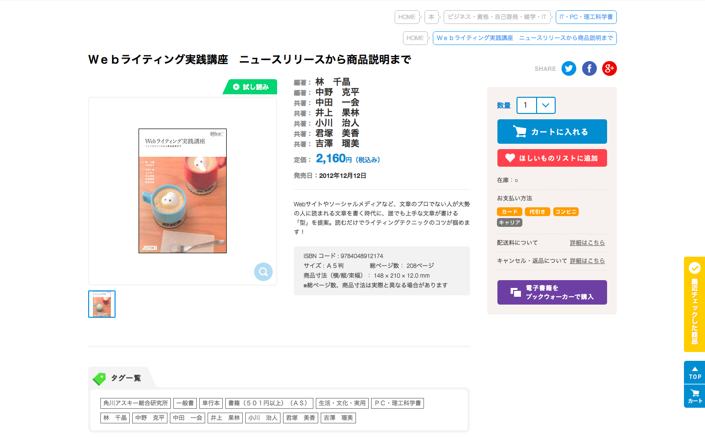Share this page on Facebook
Image resolution: width=705 pixels, height=440 pixels.
tap(589, 68)
